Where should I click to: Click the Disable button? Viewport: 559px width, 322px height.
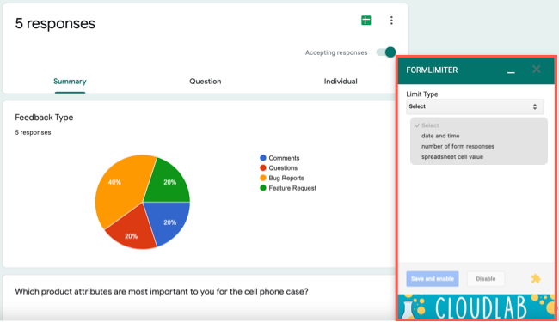(486, 278)
